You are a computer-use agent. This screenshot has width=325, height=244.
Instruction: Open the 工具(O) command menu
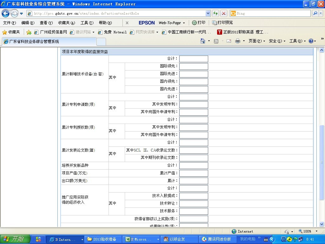pyautogui.click(x=297, y=41)
